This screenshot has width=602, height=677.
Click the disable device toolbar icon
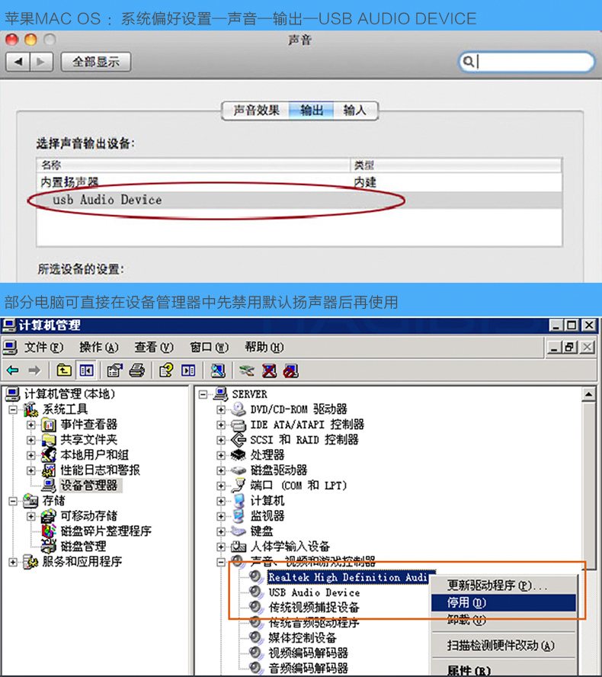pos(290,371)
